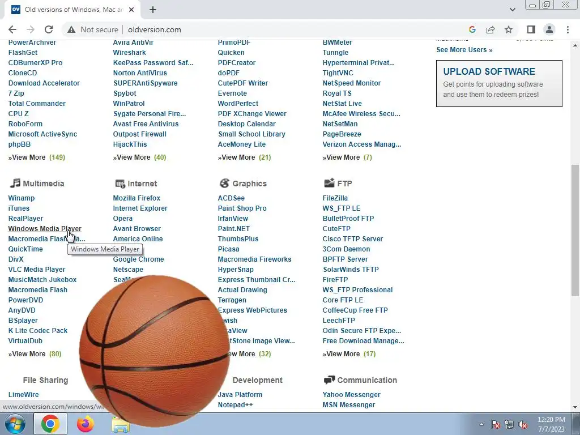Share this page using share icon
Screen dimensions: 580x435
(x=491, y=29)
